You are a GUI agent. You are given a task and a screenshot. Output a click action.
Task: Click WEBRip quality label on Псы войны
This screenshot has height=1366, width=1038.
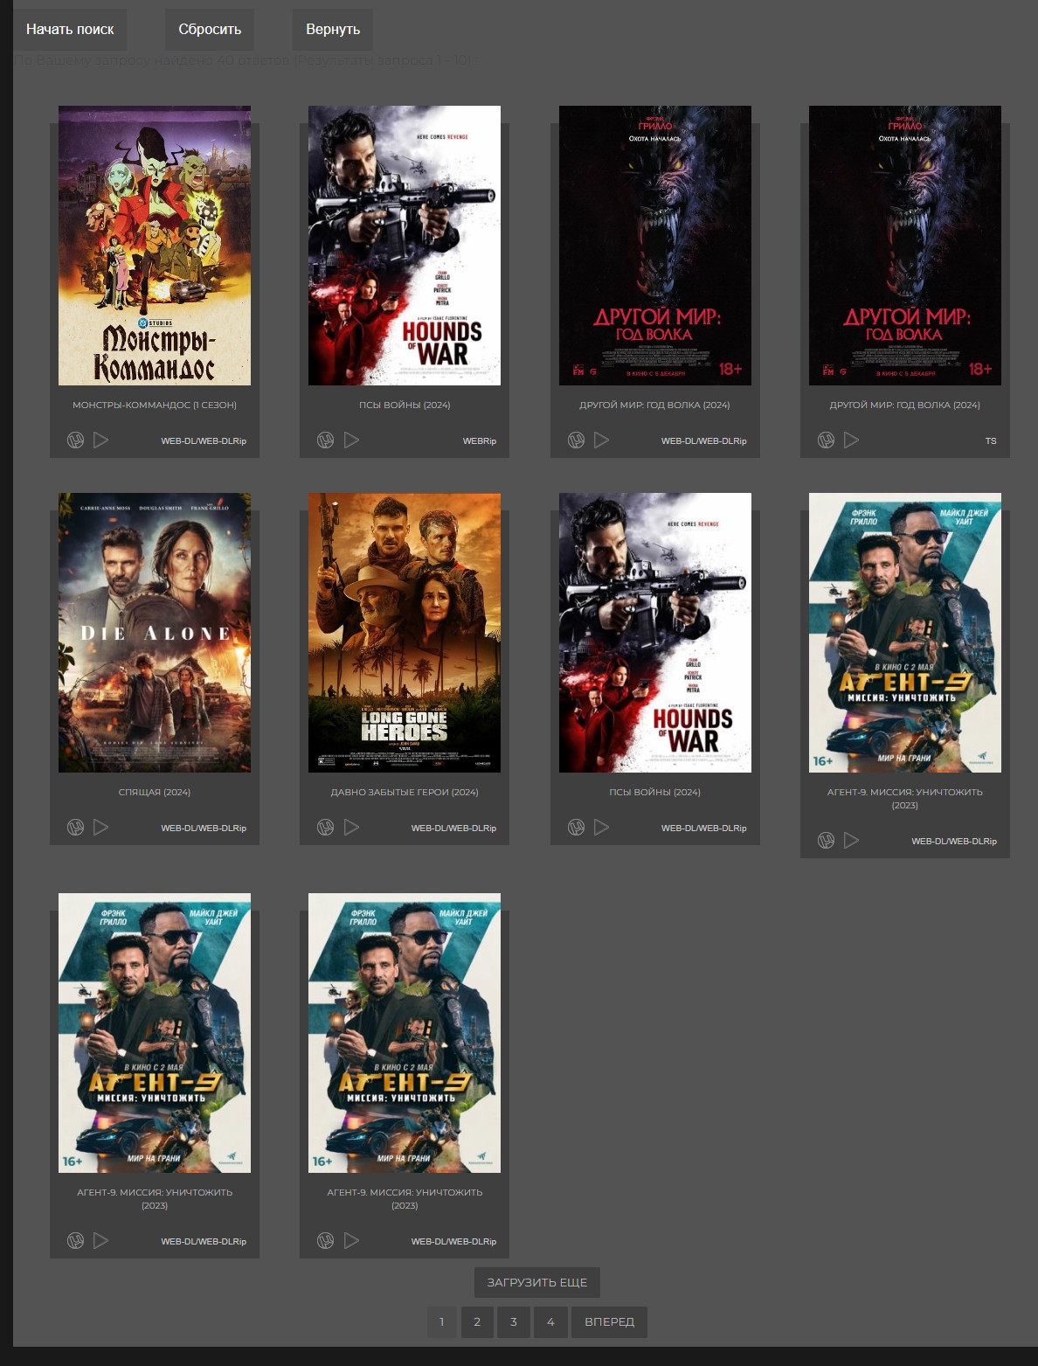click(x=480, y=441)
